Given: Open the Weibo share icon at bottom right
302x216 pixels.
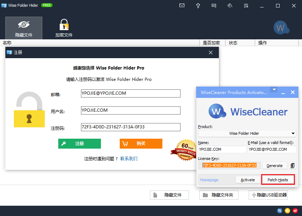Looking at the screenshot, I should [x=295, y=210].
